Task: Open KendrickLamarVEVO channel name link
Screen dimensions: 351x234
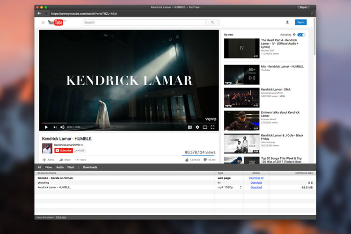Action: coord(67,145)
